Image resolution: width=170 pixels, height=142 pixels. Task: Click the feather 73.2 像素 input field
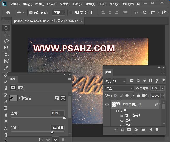[58, 128]
